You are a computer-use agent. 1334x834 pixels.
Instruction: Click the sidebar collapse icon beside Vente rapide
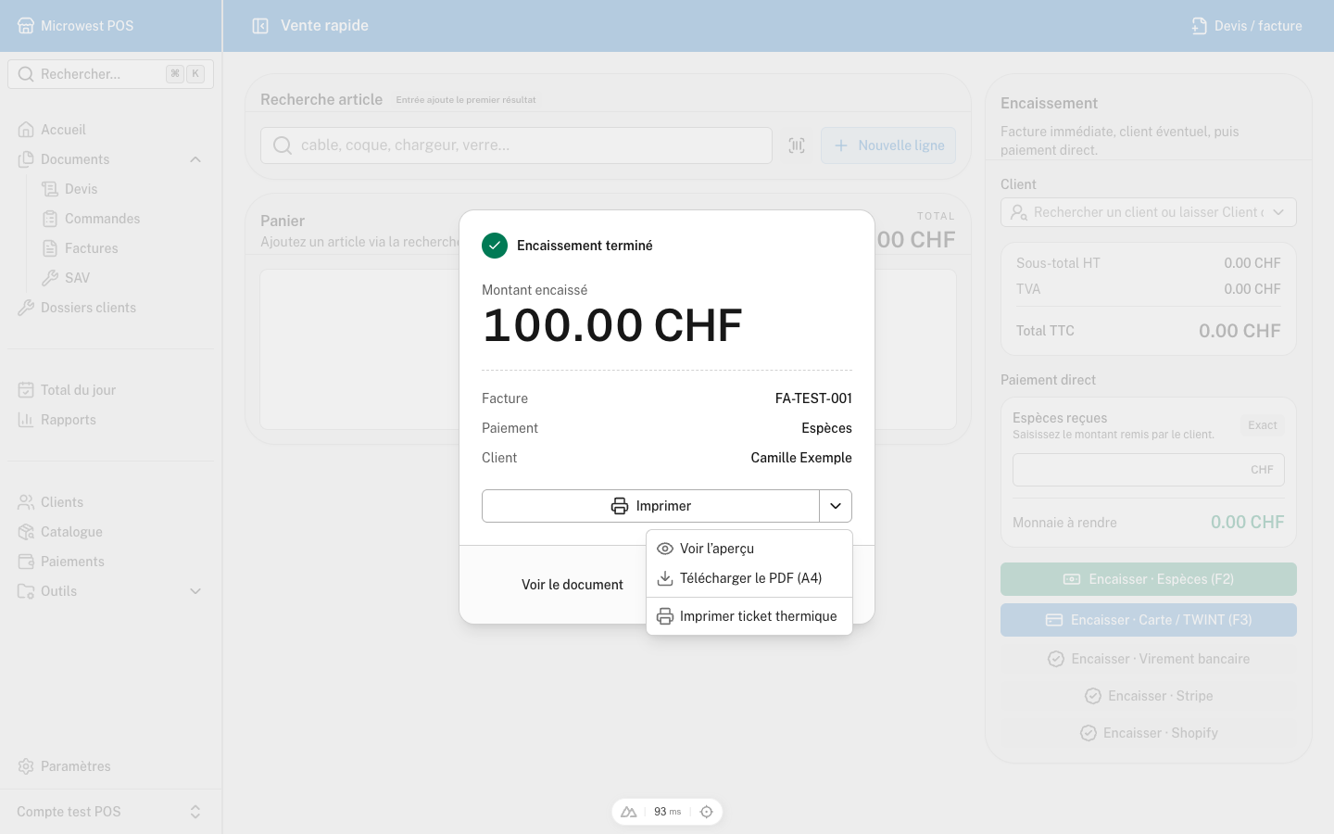click(260, 26)
